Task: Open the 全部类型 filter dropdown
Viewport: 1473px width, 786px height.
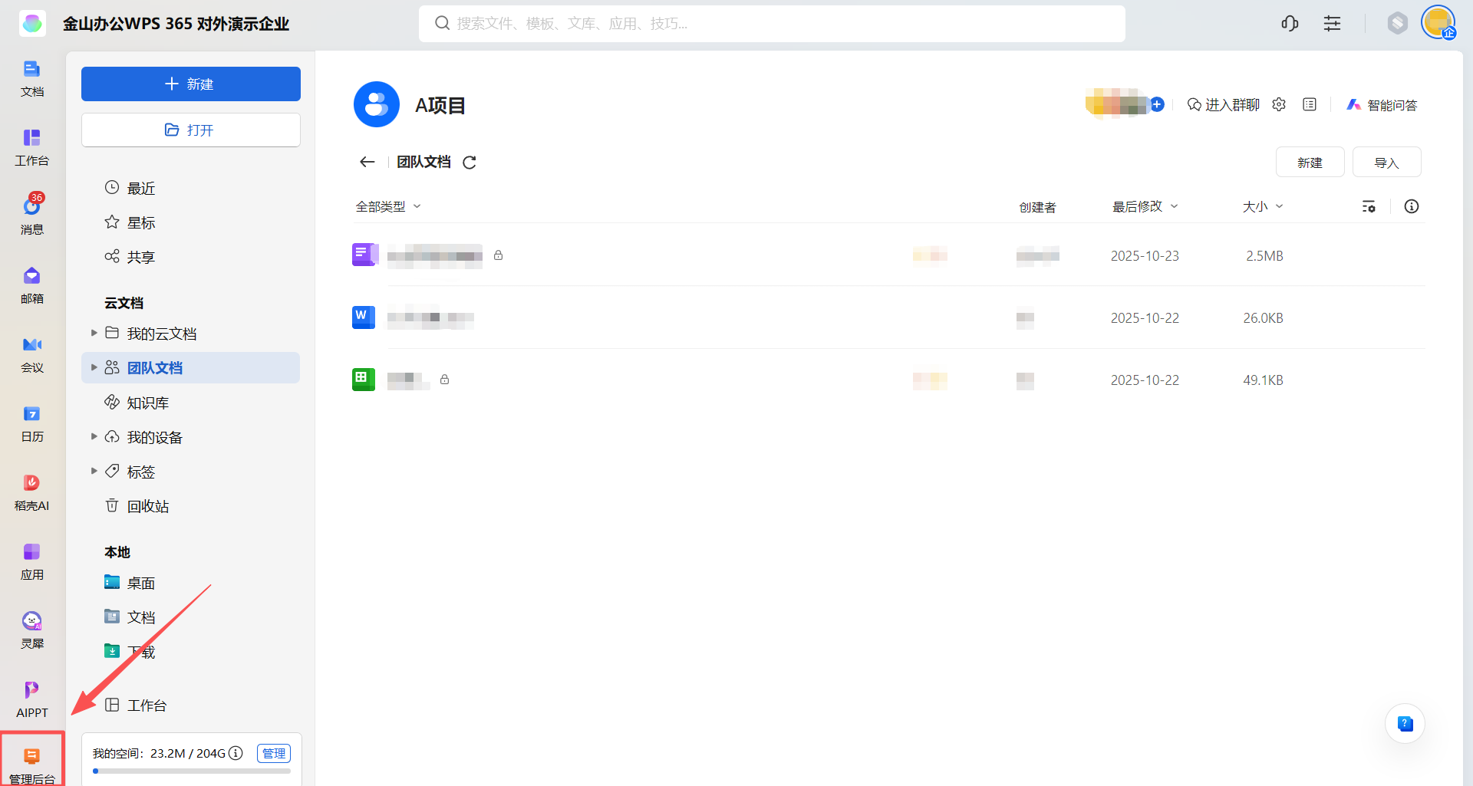Action: [x=388, y=206]
